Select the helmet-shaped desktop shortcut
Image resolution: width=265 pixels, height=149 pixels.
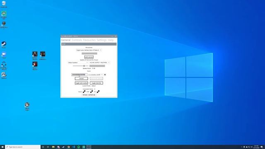pos(4,25)
